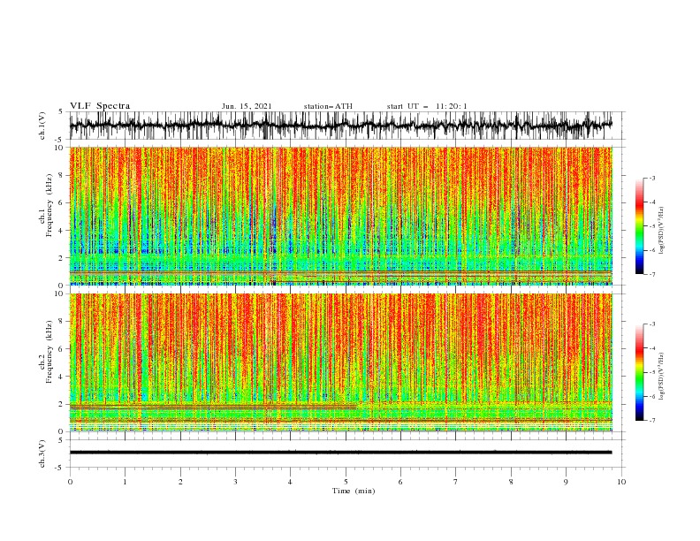Image resolution: width=700 pixels, height=541 pixels.
Task: Click the "4" tick on the time axis
Action: pyautogui.click(x=290, y=482)
